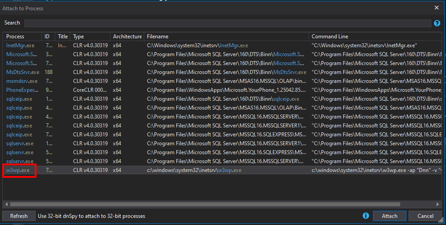Click the msmdsrv.exe MSAS16 OLAP filename cell
The width and height of the screenshot is (446, 225).
pos(227,81)
